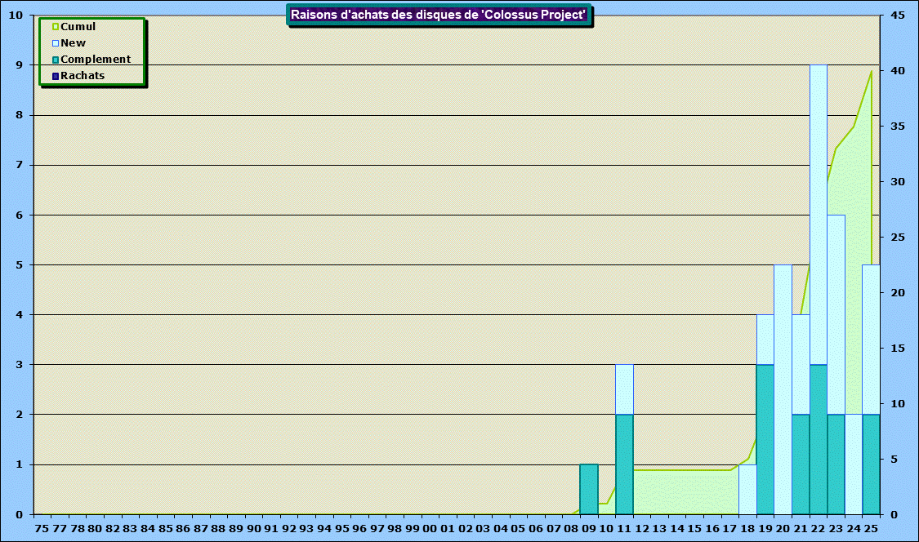Click the x-axis label '00'

[x=430, y=529]
